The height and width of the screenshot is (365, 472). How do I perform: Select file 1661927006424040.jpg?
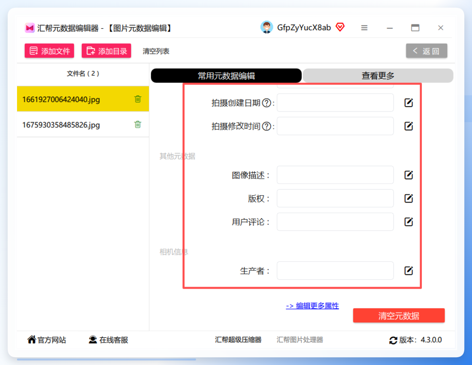coord(83,99)
